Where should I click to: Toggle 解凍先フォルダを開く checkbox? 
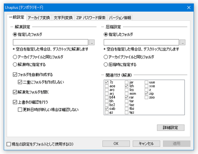click(15, 92)
